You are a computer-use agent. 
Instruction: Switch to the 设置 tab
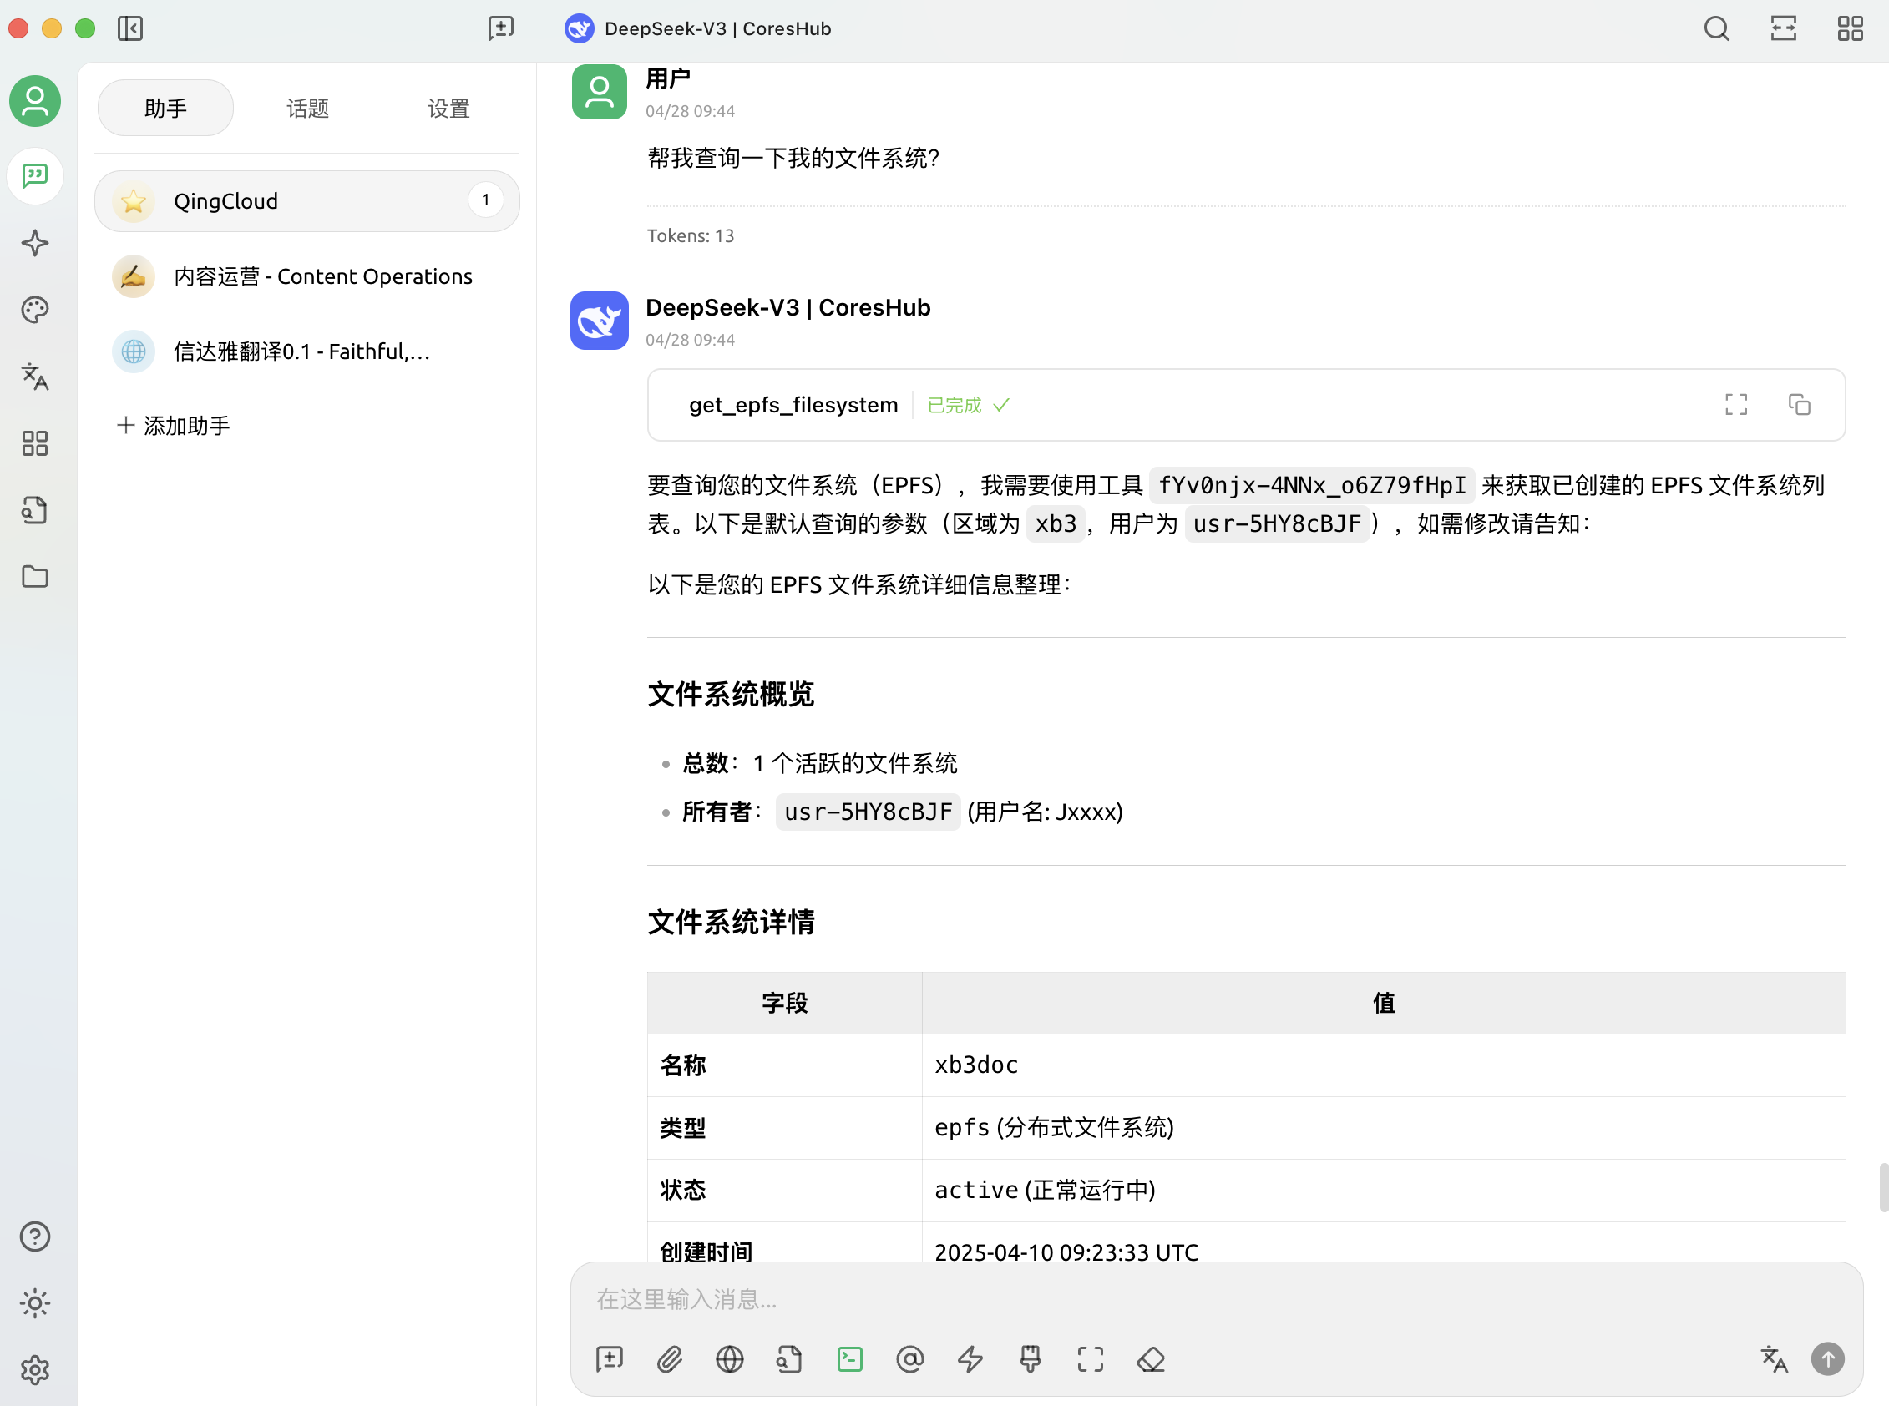coord(448,108)
